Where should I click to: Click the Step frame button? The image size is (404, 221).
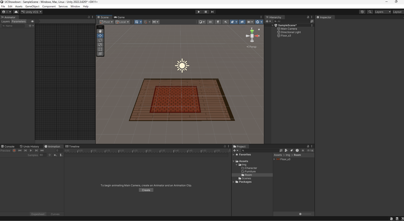212,12
